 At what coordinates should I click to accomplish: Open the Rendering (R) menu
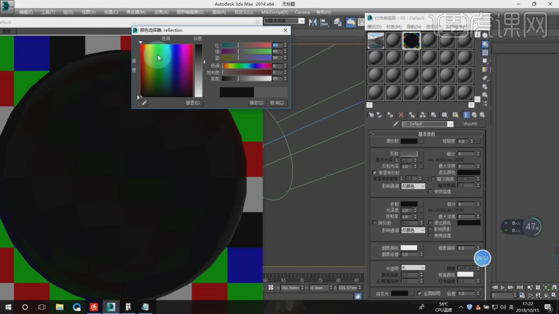(x=219, y=12)
